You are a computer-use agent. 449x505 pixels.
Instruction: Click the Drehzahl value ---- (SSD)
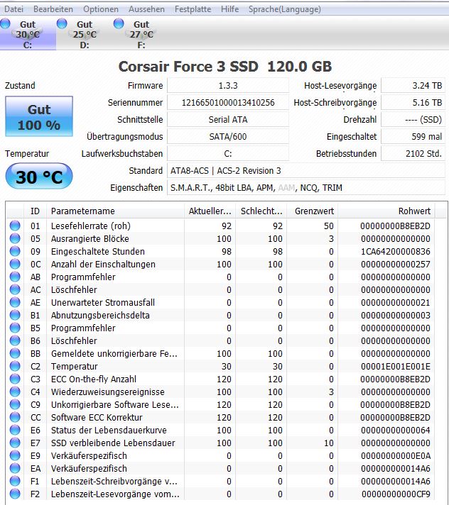click(413, 120)
